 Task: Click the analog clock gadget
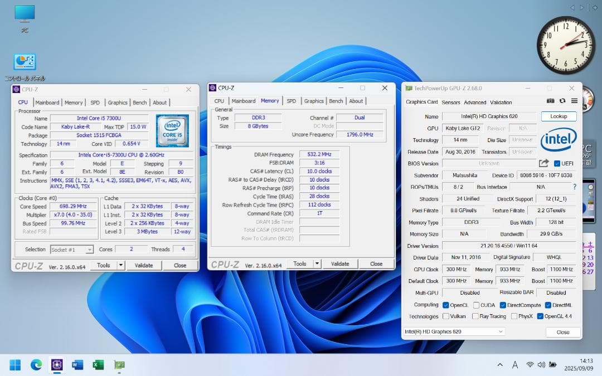pyautogui.click(x=566, y=43)
